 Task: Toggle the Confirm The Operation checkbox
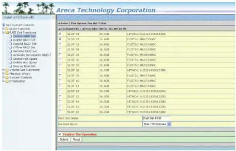pyautogui.click(x=60, y=134)
